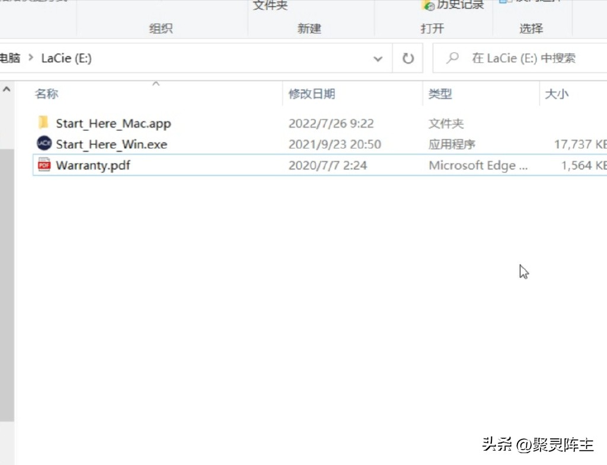Open 历史记录 in the ribbon

click(x=453, y=5)
